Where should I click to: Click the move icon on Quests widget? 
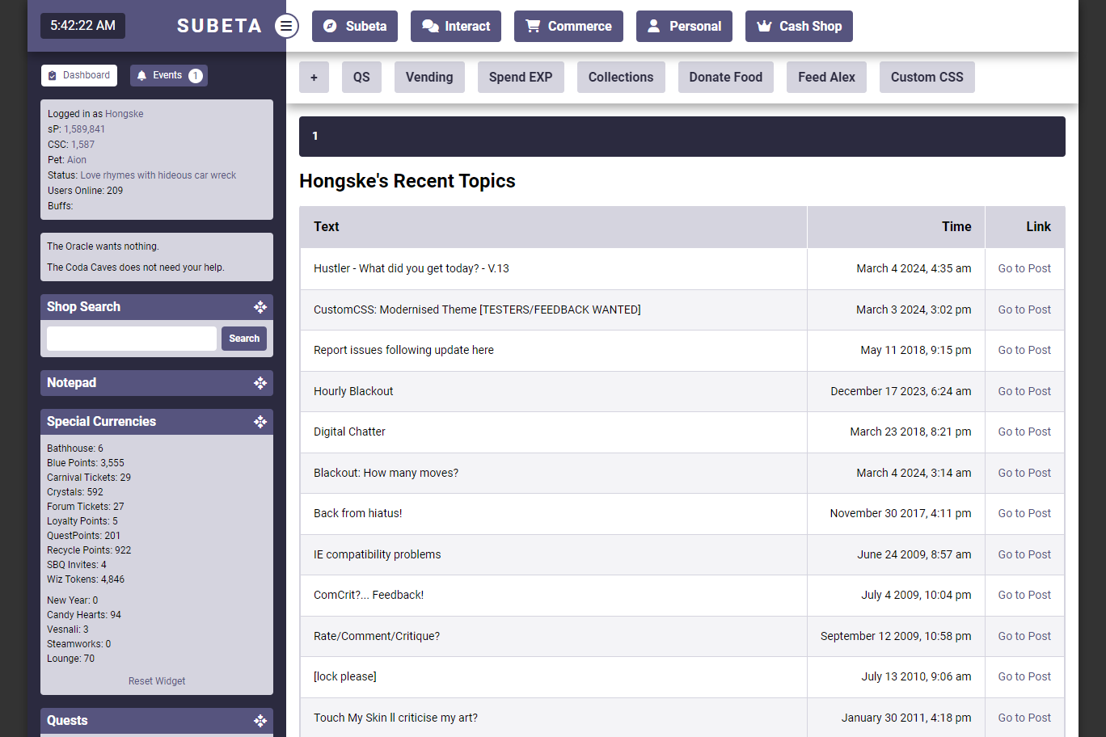(260, 721)
